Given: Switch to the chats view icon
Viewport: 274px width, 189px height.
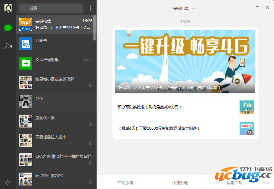Looking at the screenshot, I should [x=8, y=28].
